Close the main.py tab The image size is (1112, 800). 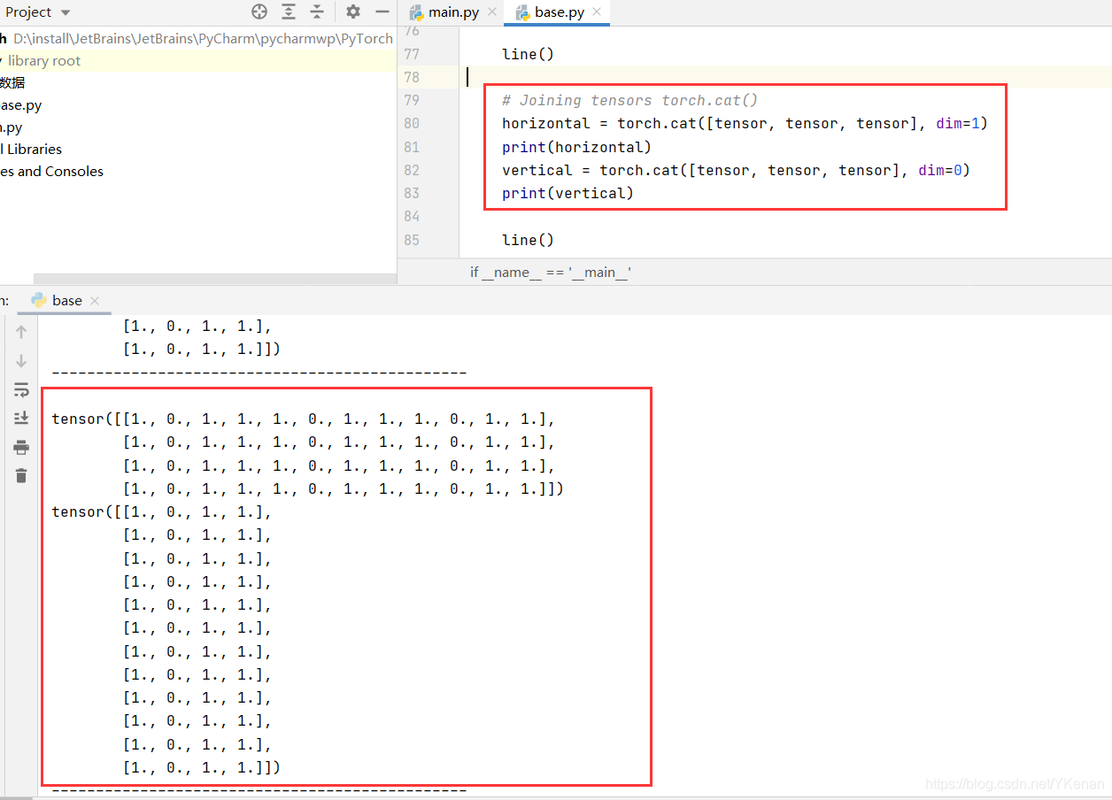tap(492, 12)
